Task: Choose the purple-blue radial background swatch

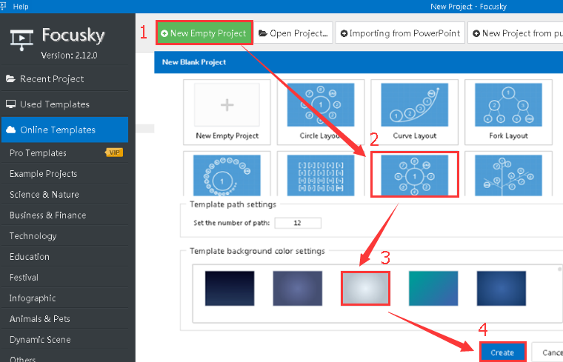Action: 297,288
